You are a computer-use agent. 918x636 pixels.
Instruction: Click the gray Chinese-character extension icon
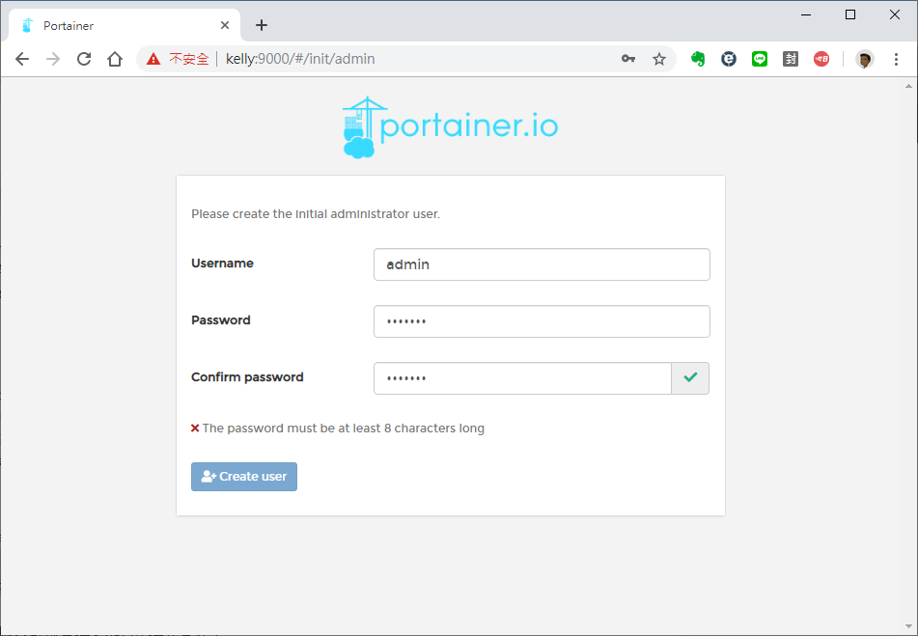[x=791, y=59]
